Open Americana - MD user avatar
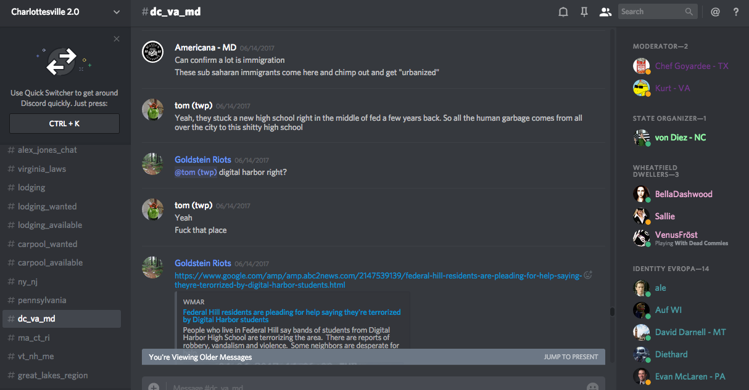Screen dimensions: 749x390 coord(152,52)
